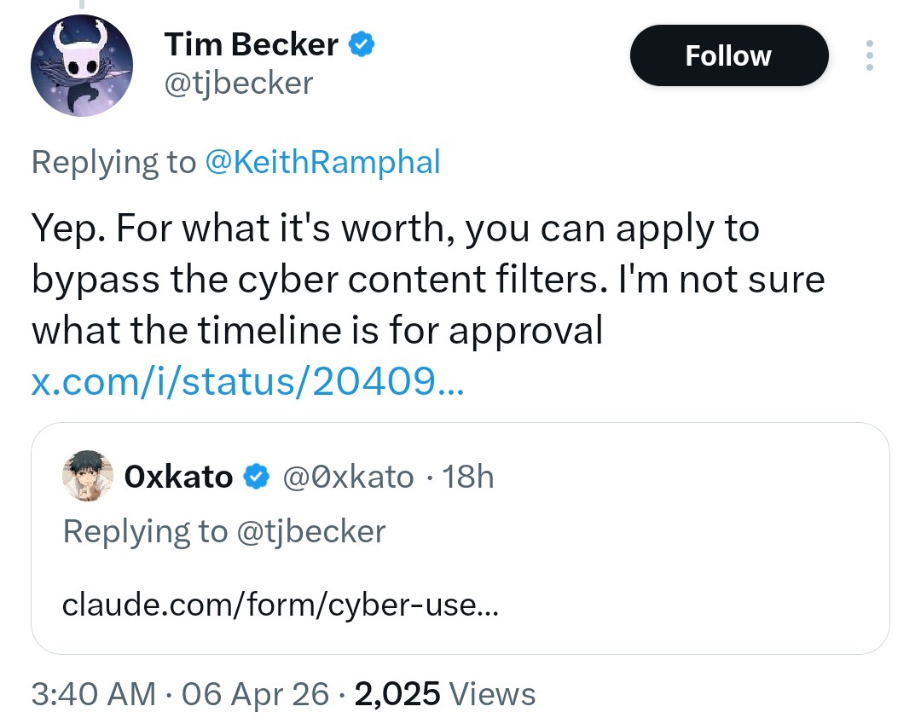
Task: Click 0xkato's blue verified badge
Action: coord(257,478)
